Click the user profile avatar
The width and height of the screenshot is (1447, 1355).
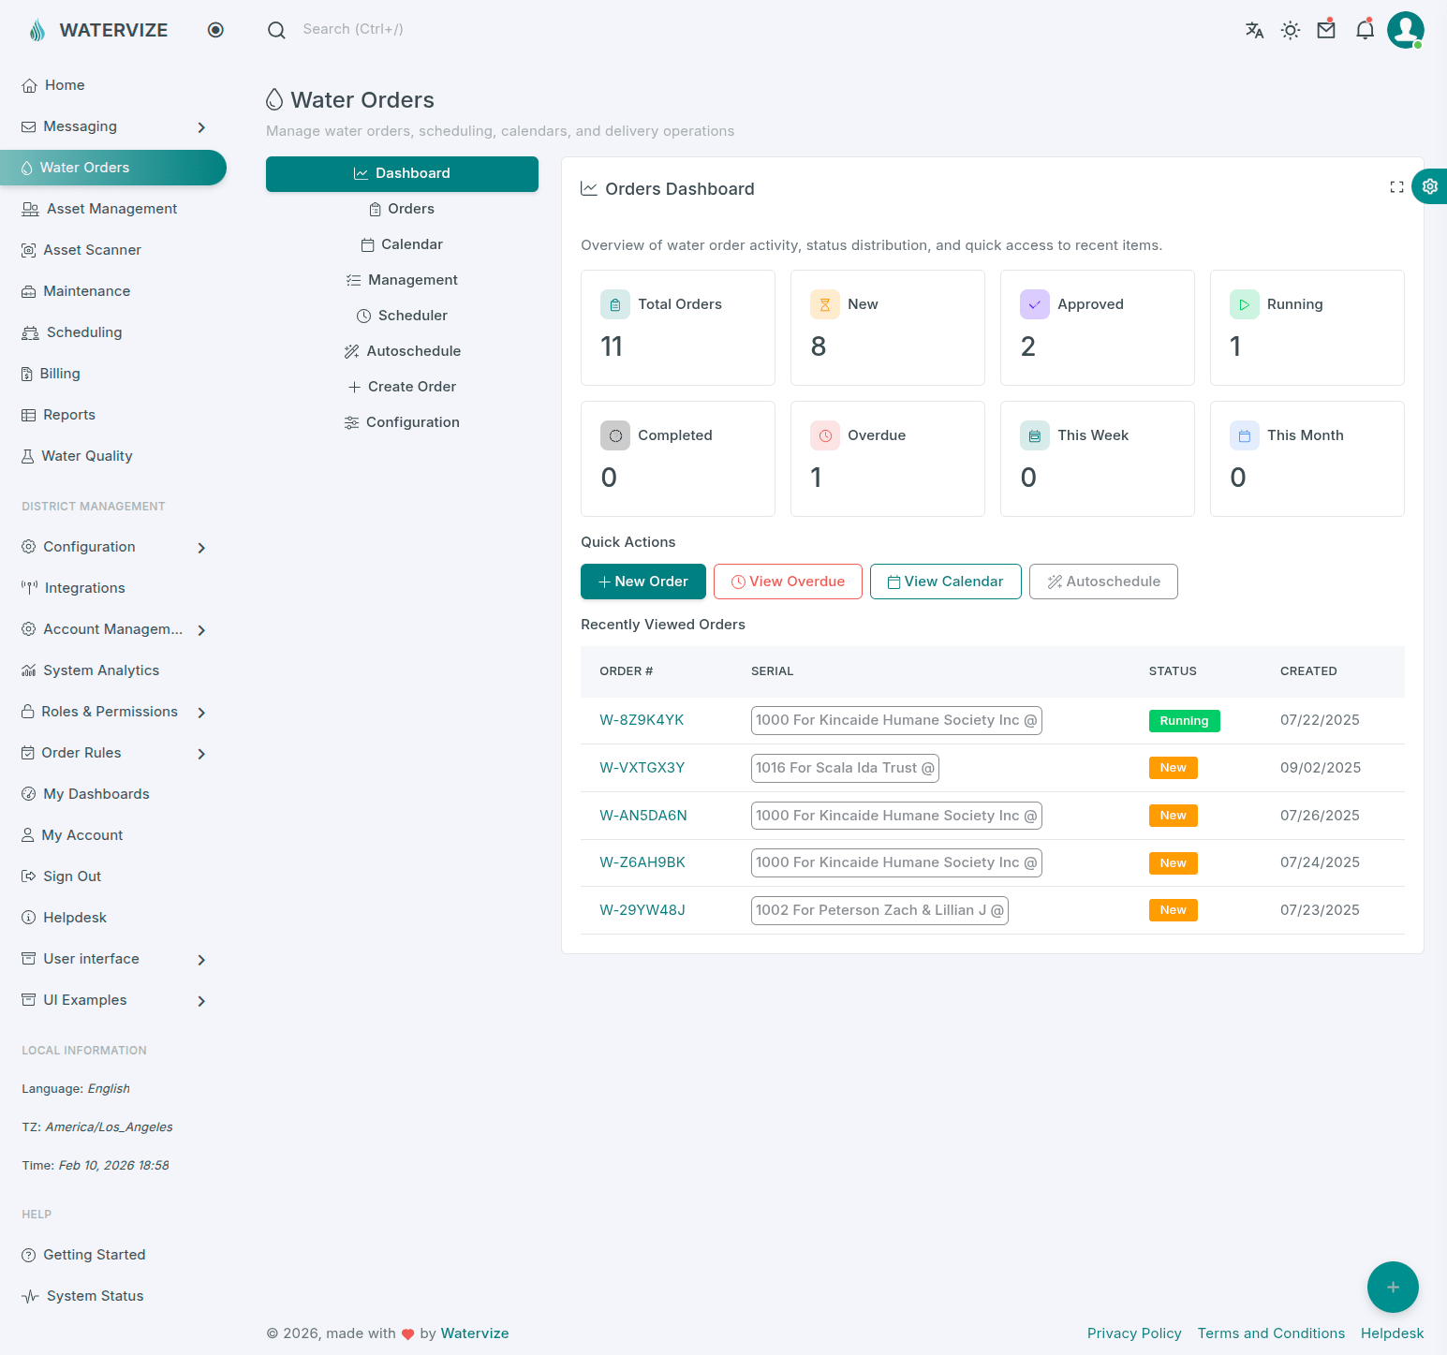(1405, 30)
